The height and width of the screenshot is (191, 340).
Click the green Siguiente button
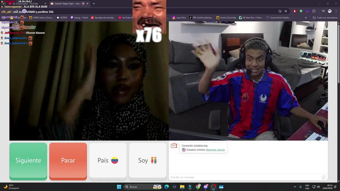pyautogui.click(x=28, y=161)
